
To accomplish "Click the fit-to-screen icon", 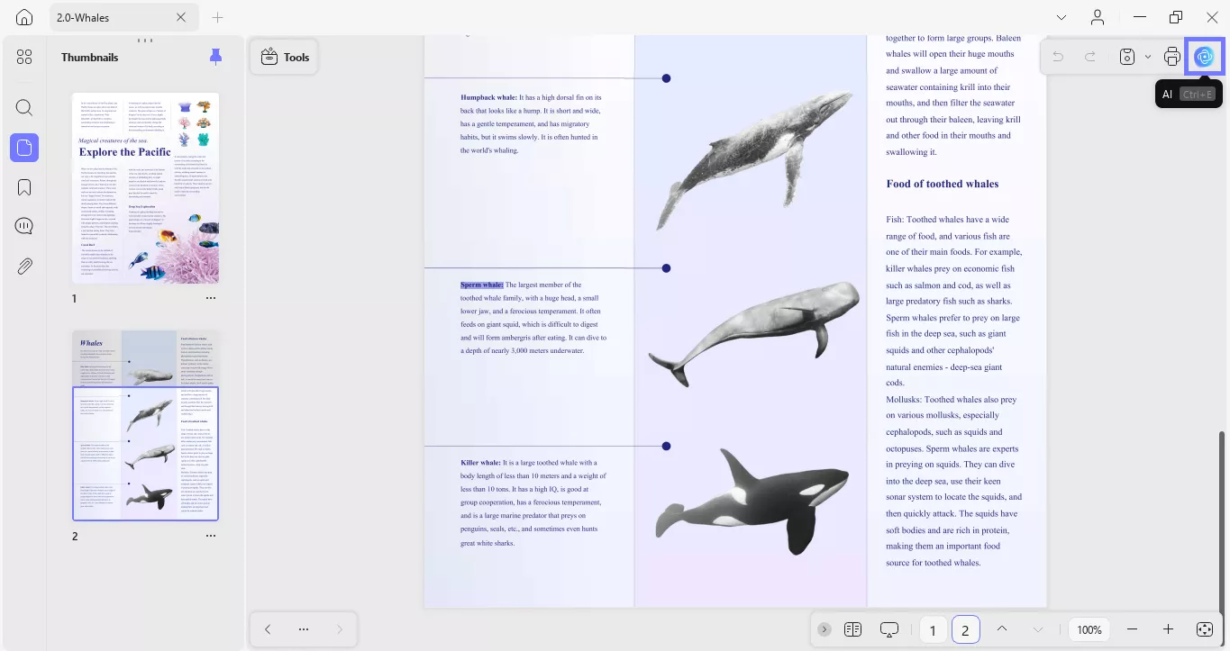I will 1205,629.
